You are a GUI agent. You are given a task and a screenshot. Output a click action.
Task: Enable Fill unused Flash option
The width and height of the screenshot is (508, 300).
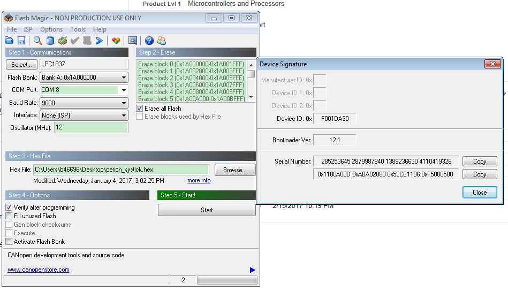[x=9, y=216]
